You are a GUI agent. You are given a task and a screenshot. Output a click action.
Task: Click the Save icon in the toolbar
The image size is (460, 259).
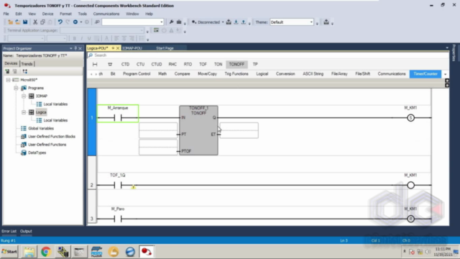click(x=25, y=22)
